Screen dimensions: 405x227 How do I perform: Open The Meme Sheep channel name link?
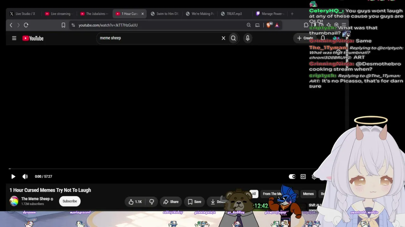[35, 199]
